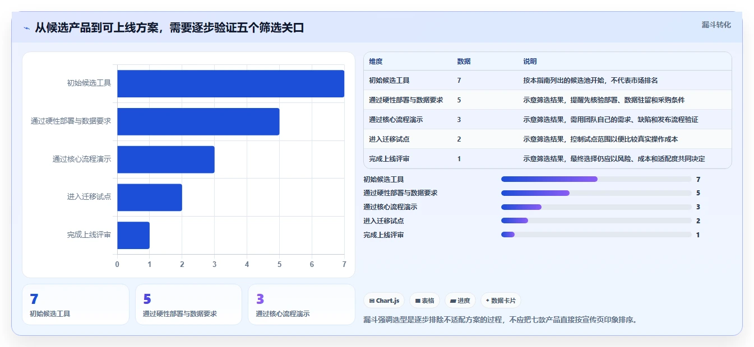Click the value 7 beside the first progress bar
This screenshot has width=754, height=347.
tap(698, 180)
